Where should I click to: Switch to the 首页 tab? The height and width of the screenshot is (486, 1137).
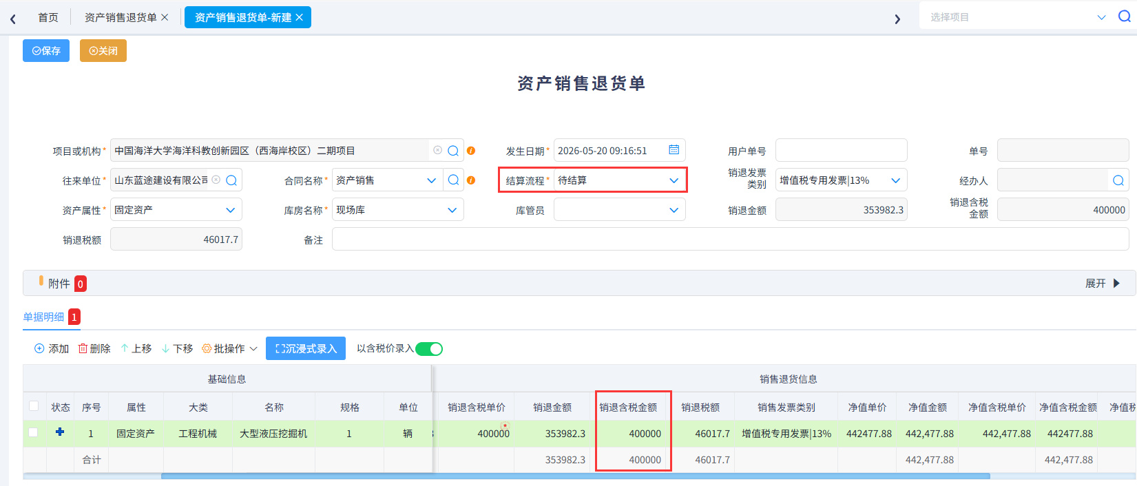click(x=48, y=17)
